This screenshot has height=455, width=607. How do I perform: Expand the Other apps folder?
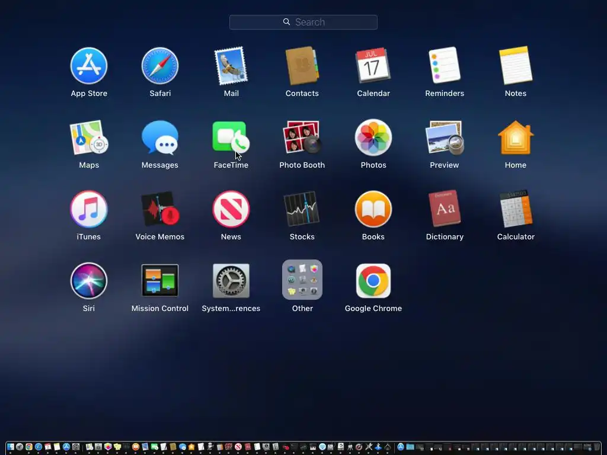[302, 280]
